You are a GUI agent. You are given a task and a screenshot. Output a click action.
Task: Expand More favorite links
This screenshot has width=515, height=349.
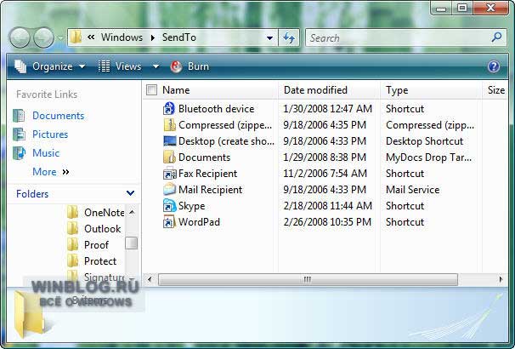[51, 172]
